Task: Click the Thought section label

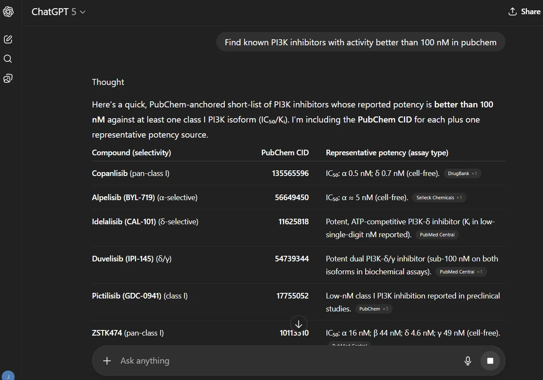Action: point(108,82)
